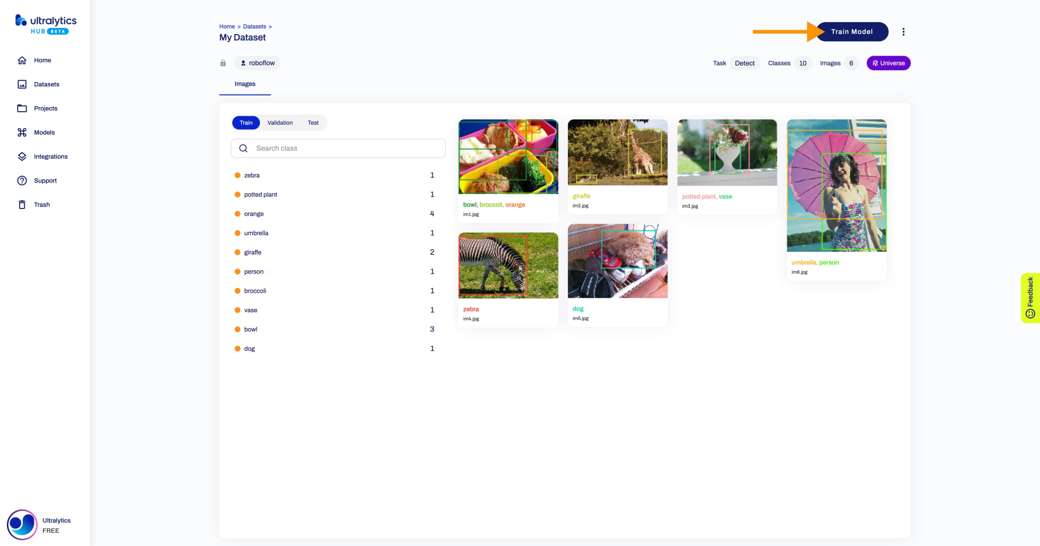Image resolution: width=1040 pixels, height=546 pixels.
Task: Click the Universe toggle button
Action: pyautogui.click(x=888, y=62)
